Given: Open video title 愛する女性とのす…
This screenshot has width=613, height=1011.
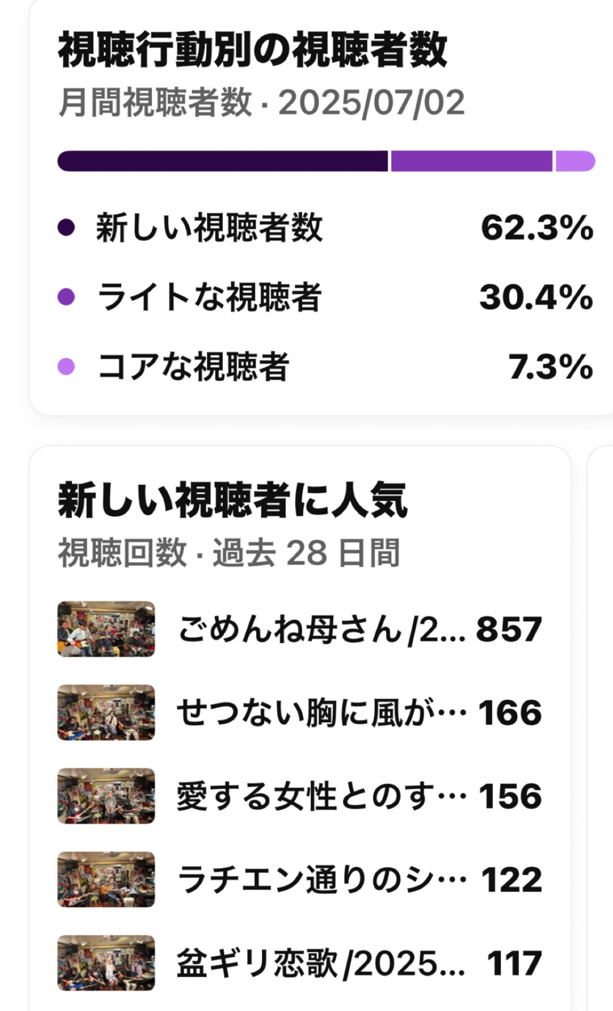Looking at the screenshot, I should pos(322,796).
